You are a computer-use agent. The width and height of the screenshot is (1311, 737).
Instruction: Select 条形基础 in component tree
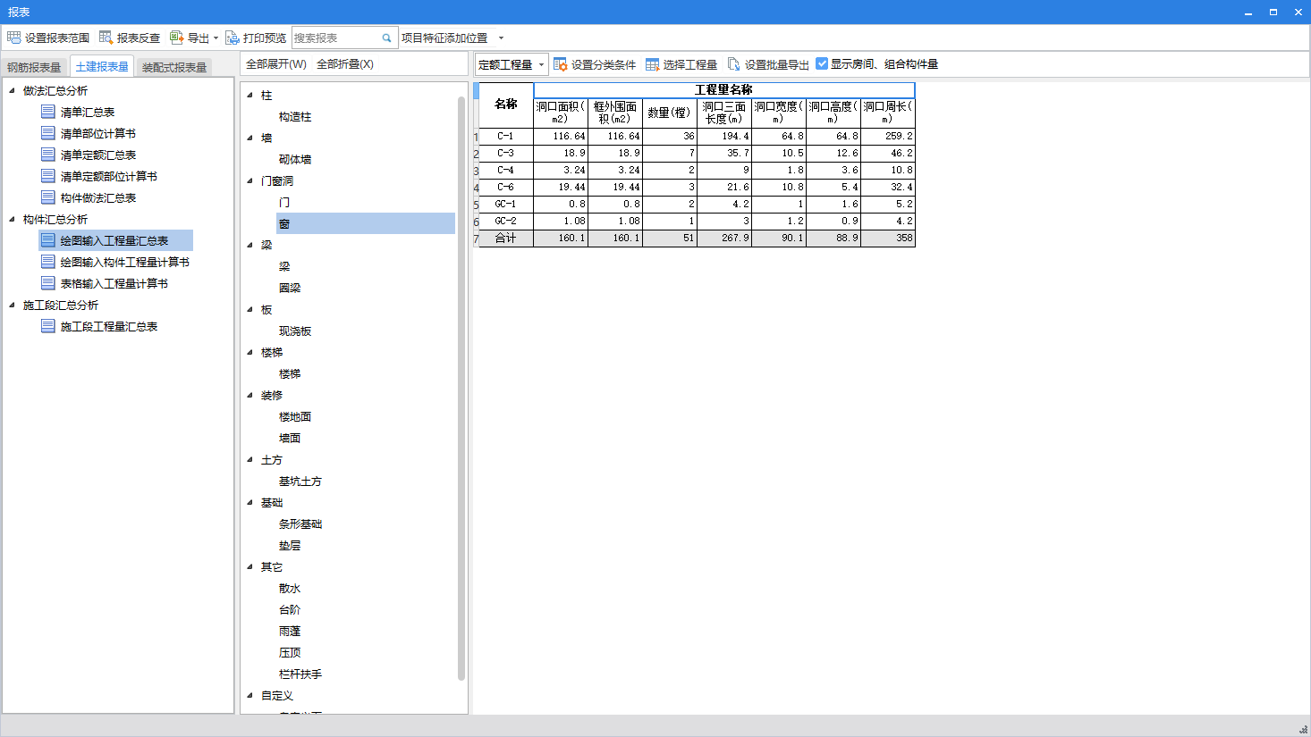click(x=300, y=523)
